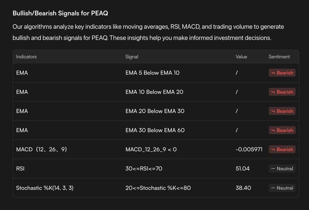
Task: Click the RSI row Neutral badge
Action: (282, 169)
